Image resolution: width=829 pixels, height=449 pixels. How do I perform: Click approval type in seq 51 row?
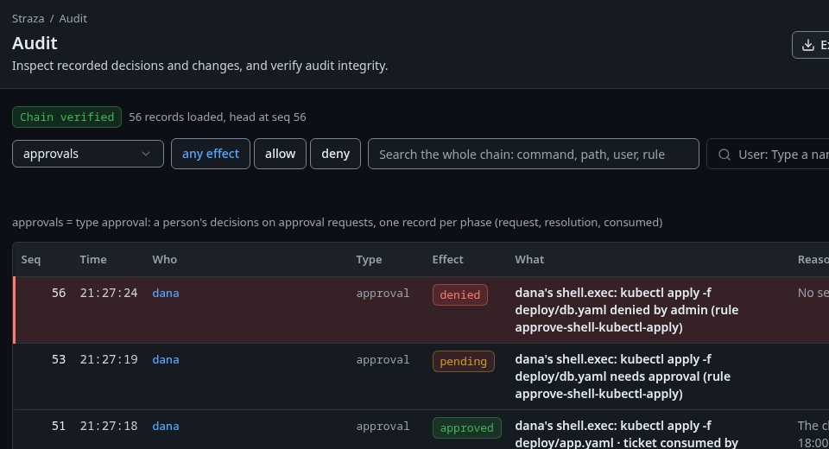(383, 427)
